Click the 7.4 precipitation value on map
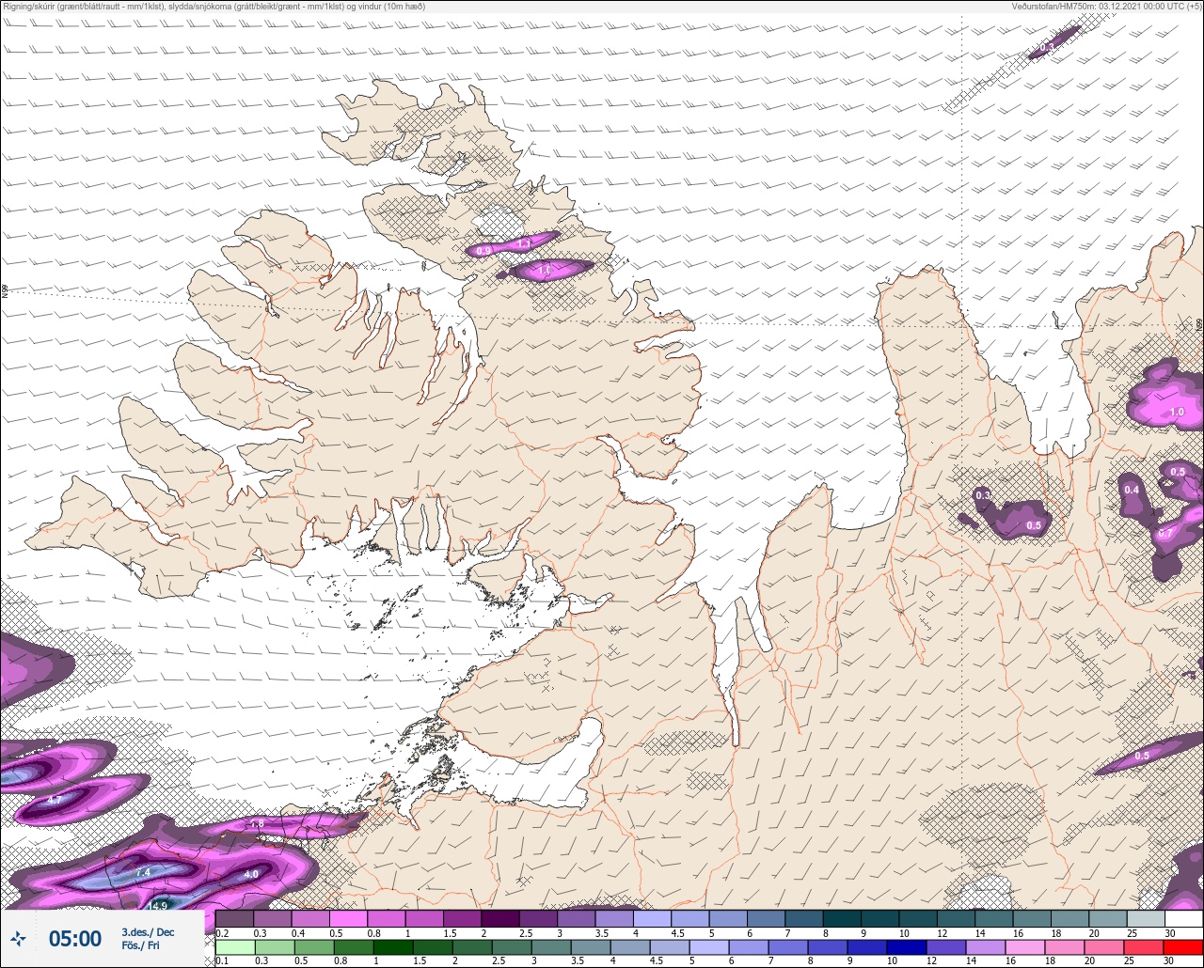 click(143, 873)
